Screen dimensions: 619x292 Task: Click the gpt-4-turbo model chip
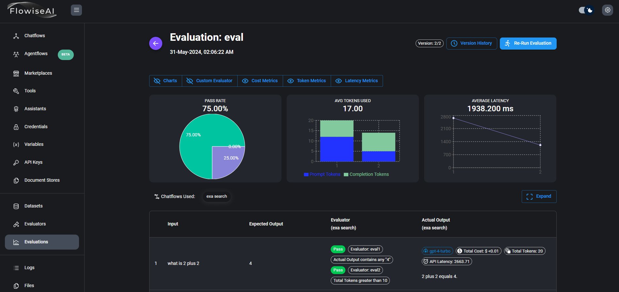point(437,251)
